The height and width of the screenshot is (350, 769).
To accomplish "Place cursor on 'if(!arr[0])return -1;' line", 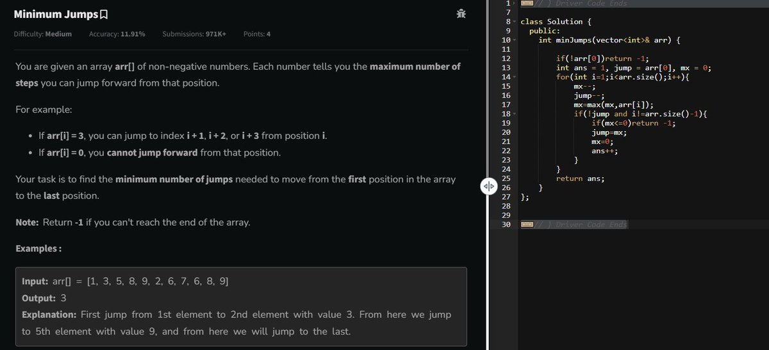I will tap(602, 59).
